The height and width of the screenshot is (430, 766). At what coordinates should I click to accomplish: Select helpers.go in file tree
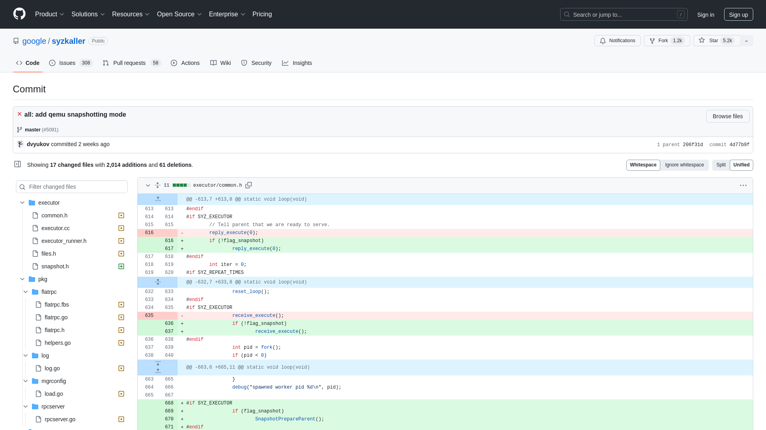pos(57,343)
